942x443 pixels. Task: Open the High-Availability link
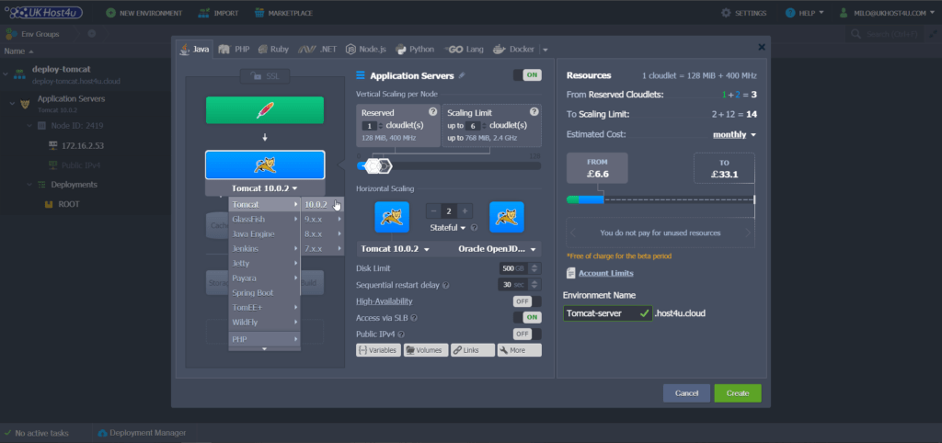tap(384, 301)
